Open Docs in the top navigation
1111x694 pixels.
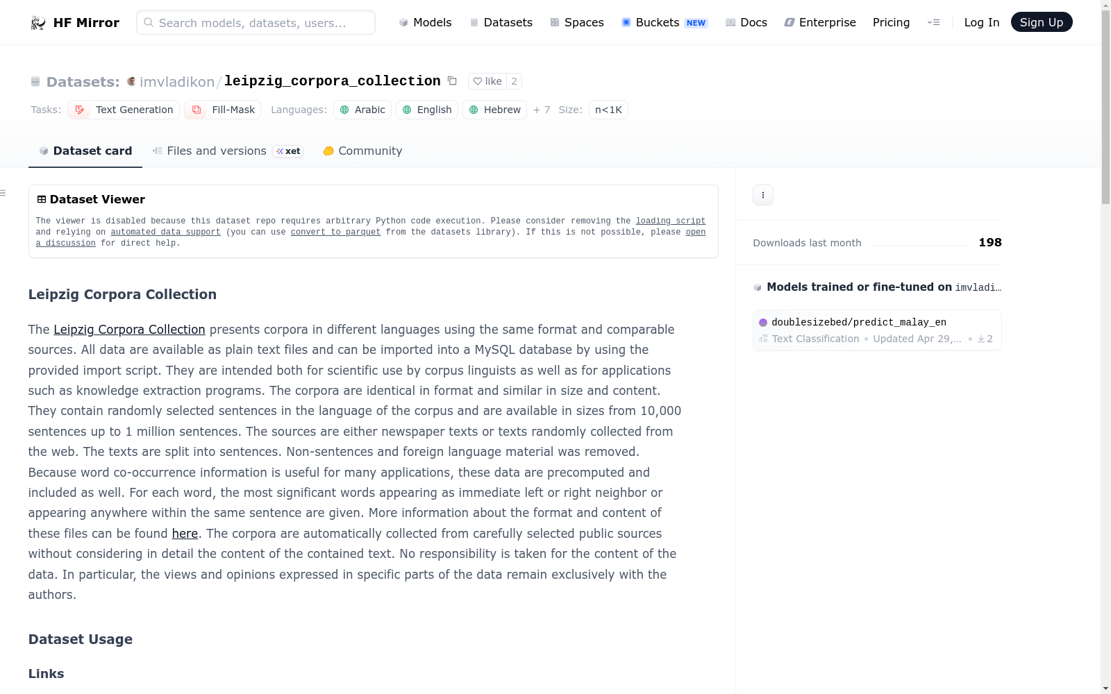(746, 23)
